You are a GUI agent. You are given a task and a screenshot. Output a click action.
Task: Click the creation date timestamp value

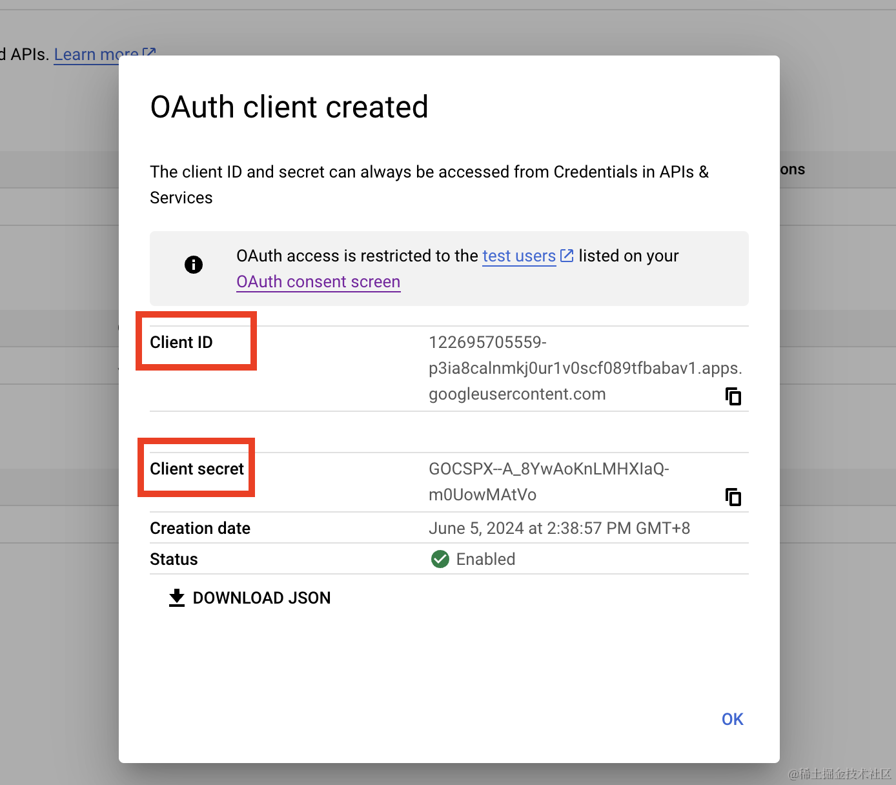(559, 528)
